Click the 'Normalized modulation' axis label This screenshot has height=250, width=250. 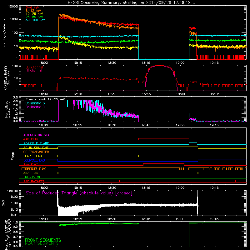coord(8,109)
